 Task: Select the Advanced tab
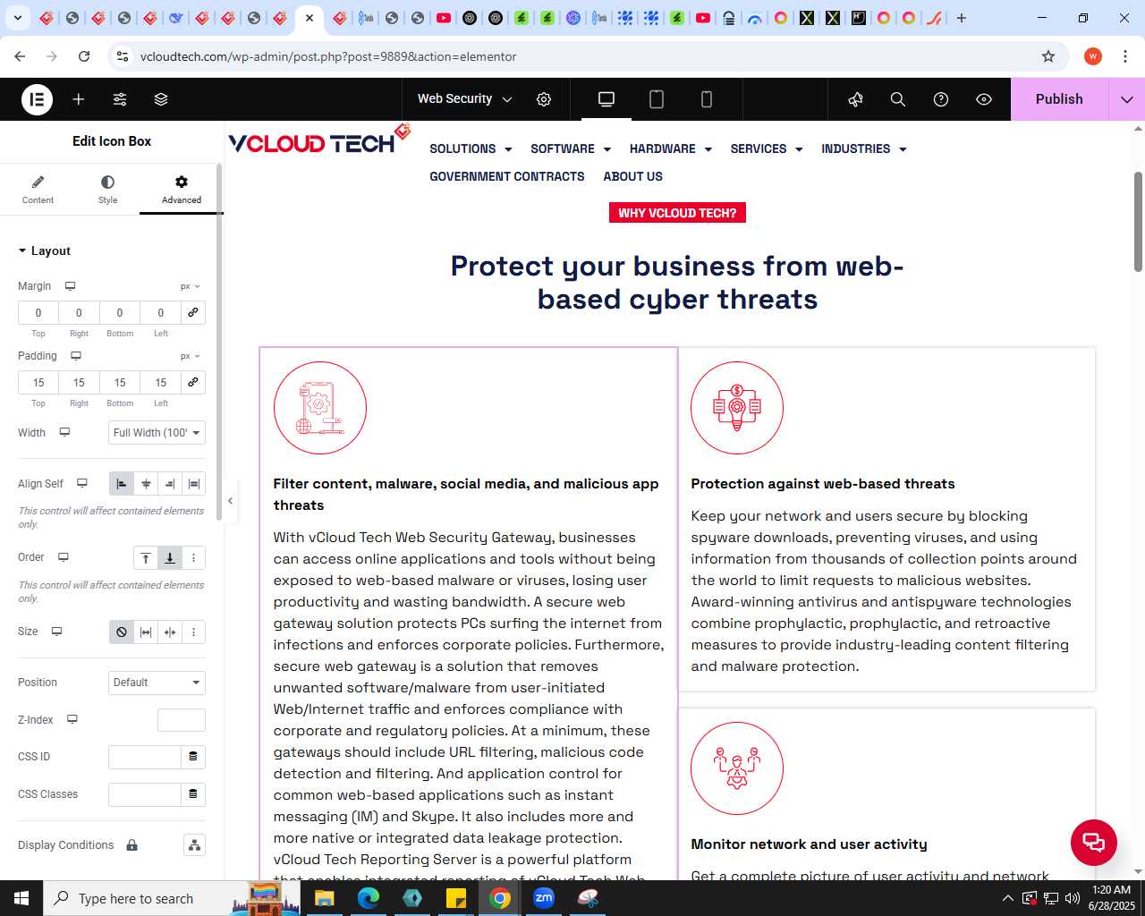pos(182,190)
